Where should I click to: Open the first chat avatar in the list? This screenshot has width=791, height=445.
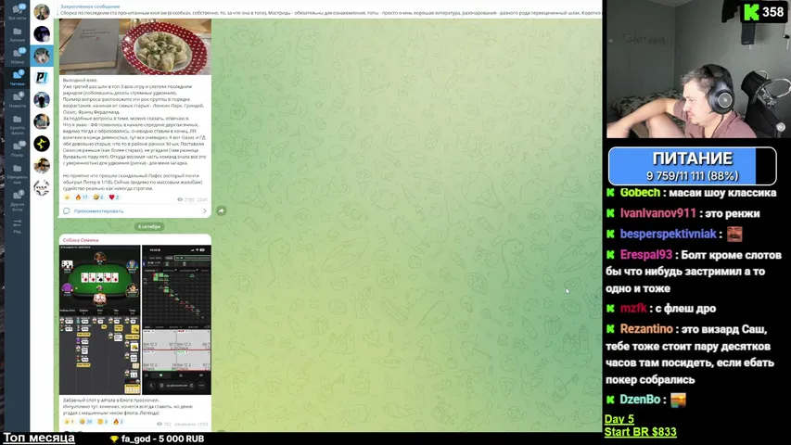point(42,12)
